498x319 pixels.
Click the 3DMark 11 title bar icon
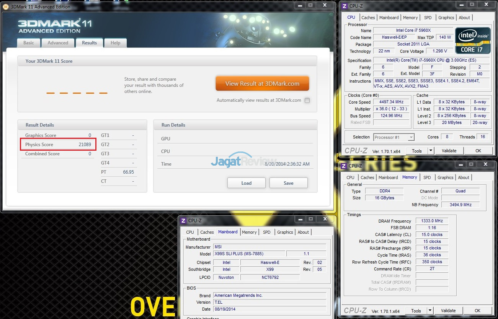coord(6,7)
